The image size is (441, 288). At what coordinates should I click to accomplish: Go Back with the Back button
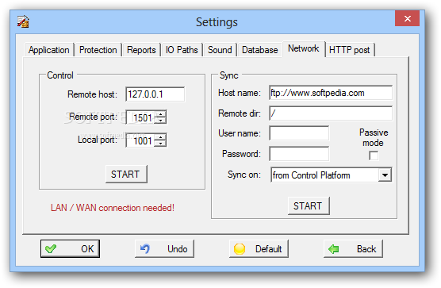(x=353, y=248)
